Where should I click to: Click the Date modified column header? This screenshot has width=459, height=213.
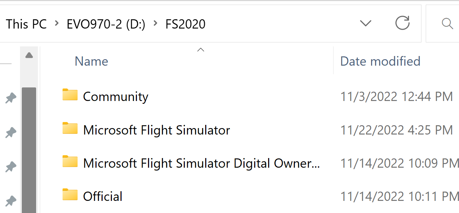coord(380,61)
